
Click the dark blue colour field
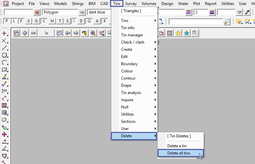(99, 12)
